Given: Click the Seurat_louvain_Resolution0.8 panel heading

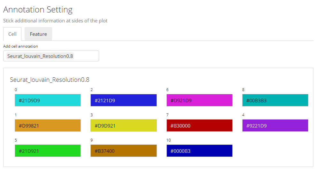Looking at the screenshot, I should coord(50,80).
